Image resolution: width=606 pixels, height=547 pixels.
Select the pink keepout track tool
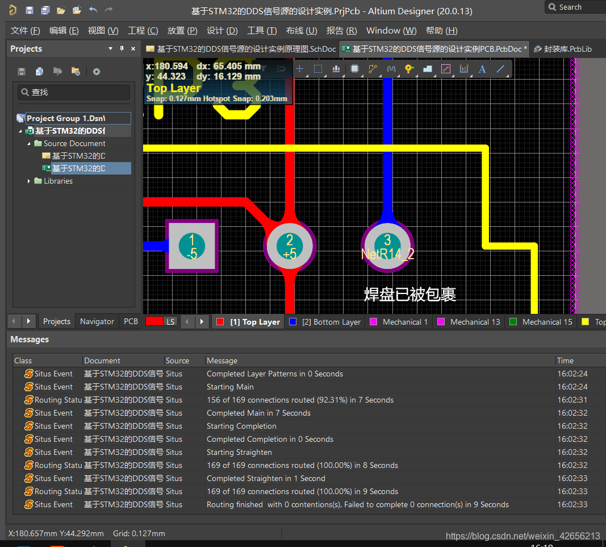[446, 69]
